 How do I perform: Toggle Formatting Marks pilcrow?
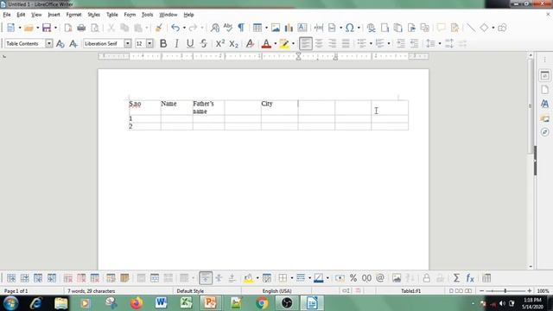(241, 28)
